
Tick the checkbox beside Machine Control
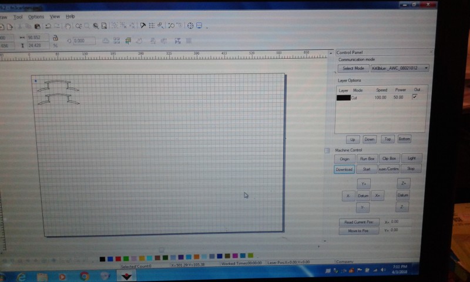[327, 150]
